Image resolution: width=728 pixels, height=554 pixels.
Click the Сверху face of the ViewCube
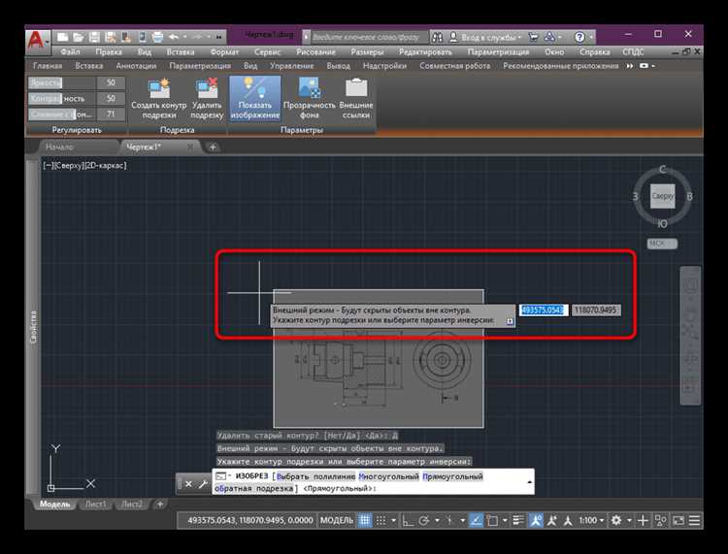663,196
